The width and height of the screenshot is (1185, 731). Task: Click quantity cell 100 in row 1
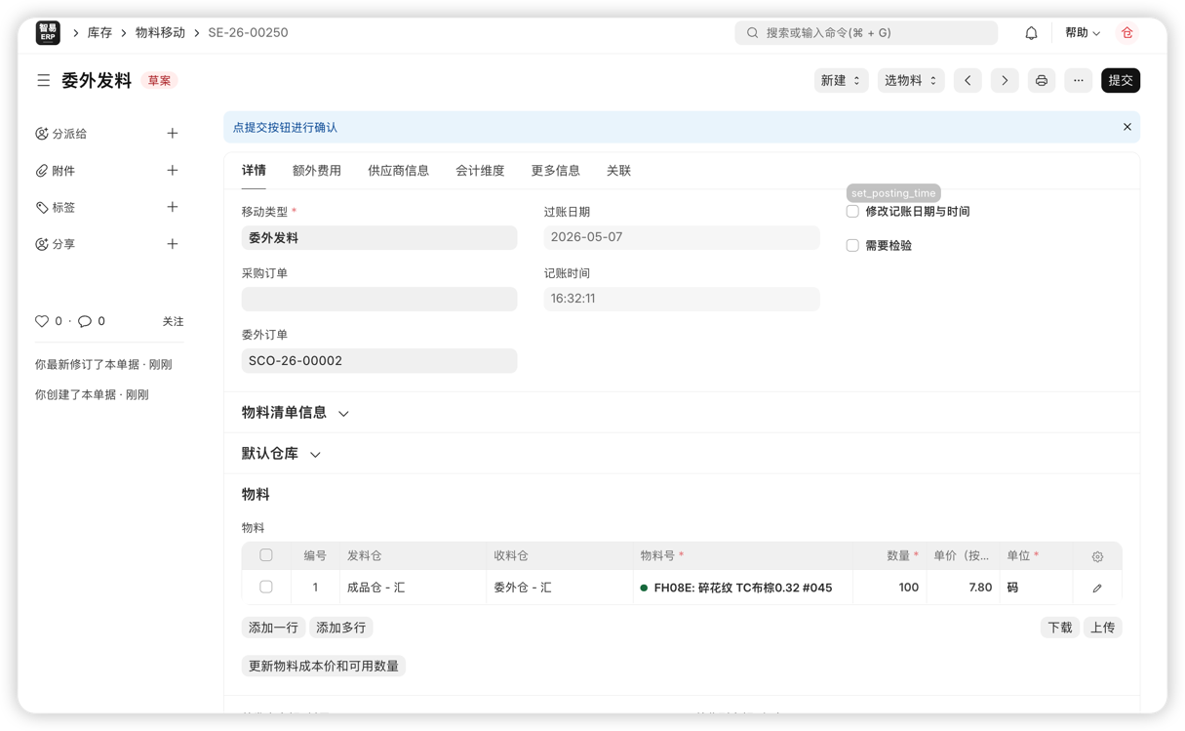(889, 588)
